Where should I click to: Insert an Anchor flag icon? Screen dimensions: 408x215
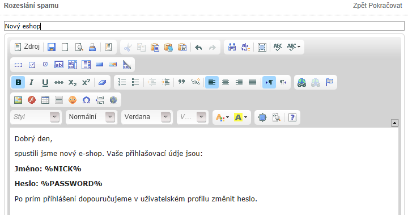click(329, 82)
